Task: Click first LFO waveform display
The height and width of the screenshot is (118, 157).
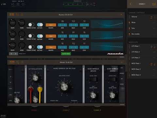Action: pyautogui.click(x=107, y=24)
